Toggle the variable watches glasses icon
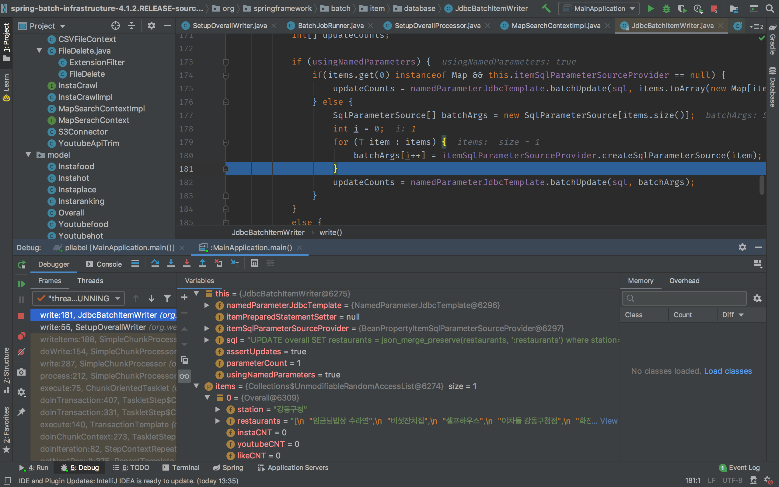 pos(184,376)
